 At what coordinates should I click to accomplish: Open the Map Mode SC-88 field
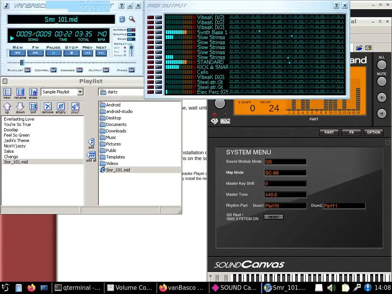285,173
